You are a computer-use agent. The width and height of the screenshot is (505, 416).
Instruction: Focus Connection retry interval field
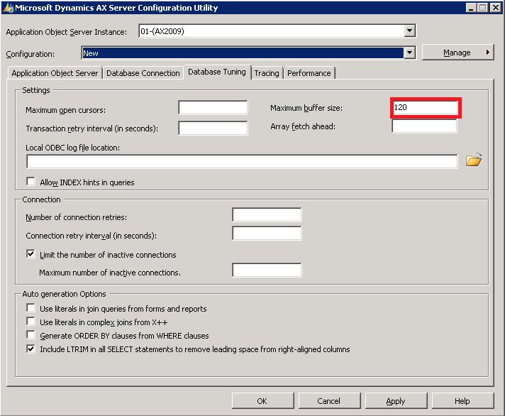(x=267, y=233)
